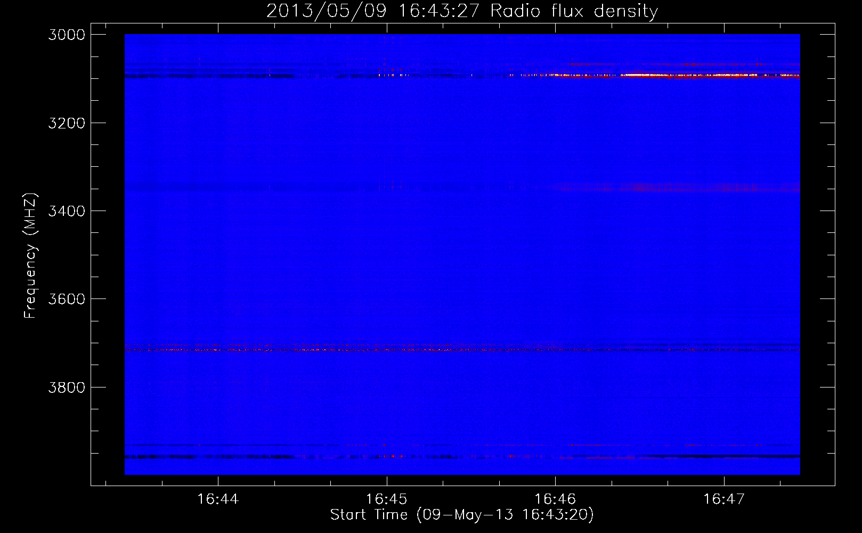Screen dimensions: 862x533
Task: Select the 3200 frequency axis label
Action: coord(67,123)
